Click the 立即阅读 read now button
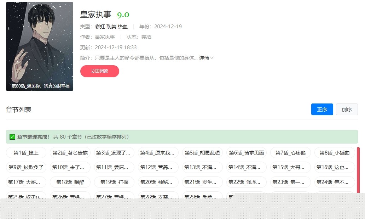The width and height of the screenshot is (365, 219). pos(99,71)
